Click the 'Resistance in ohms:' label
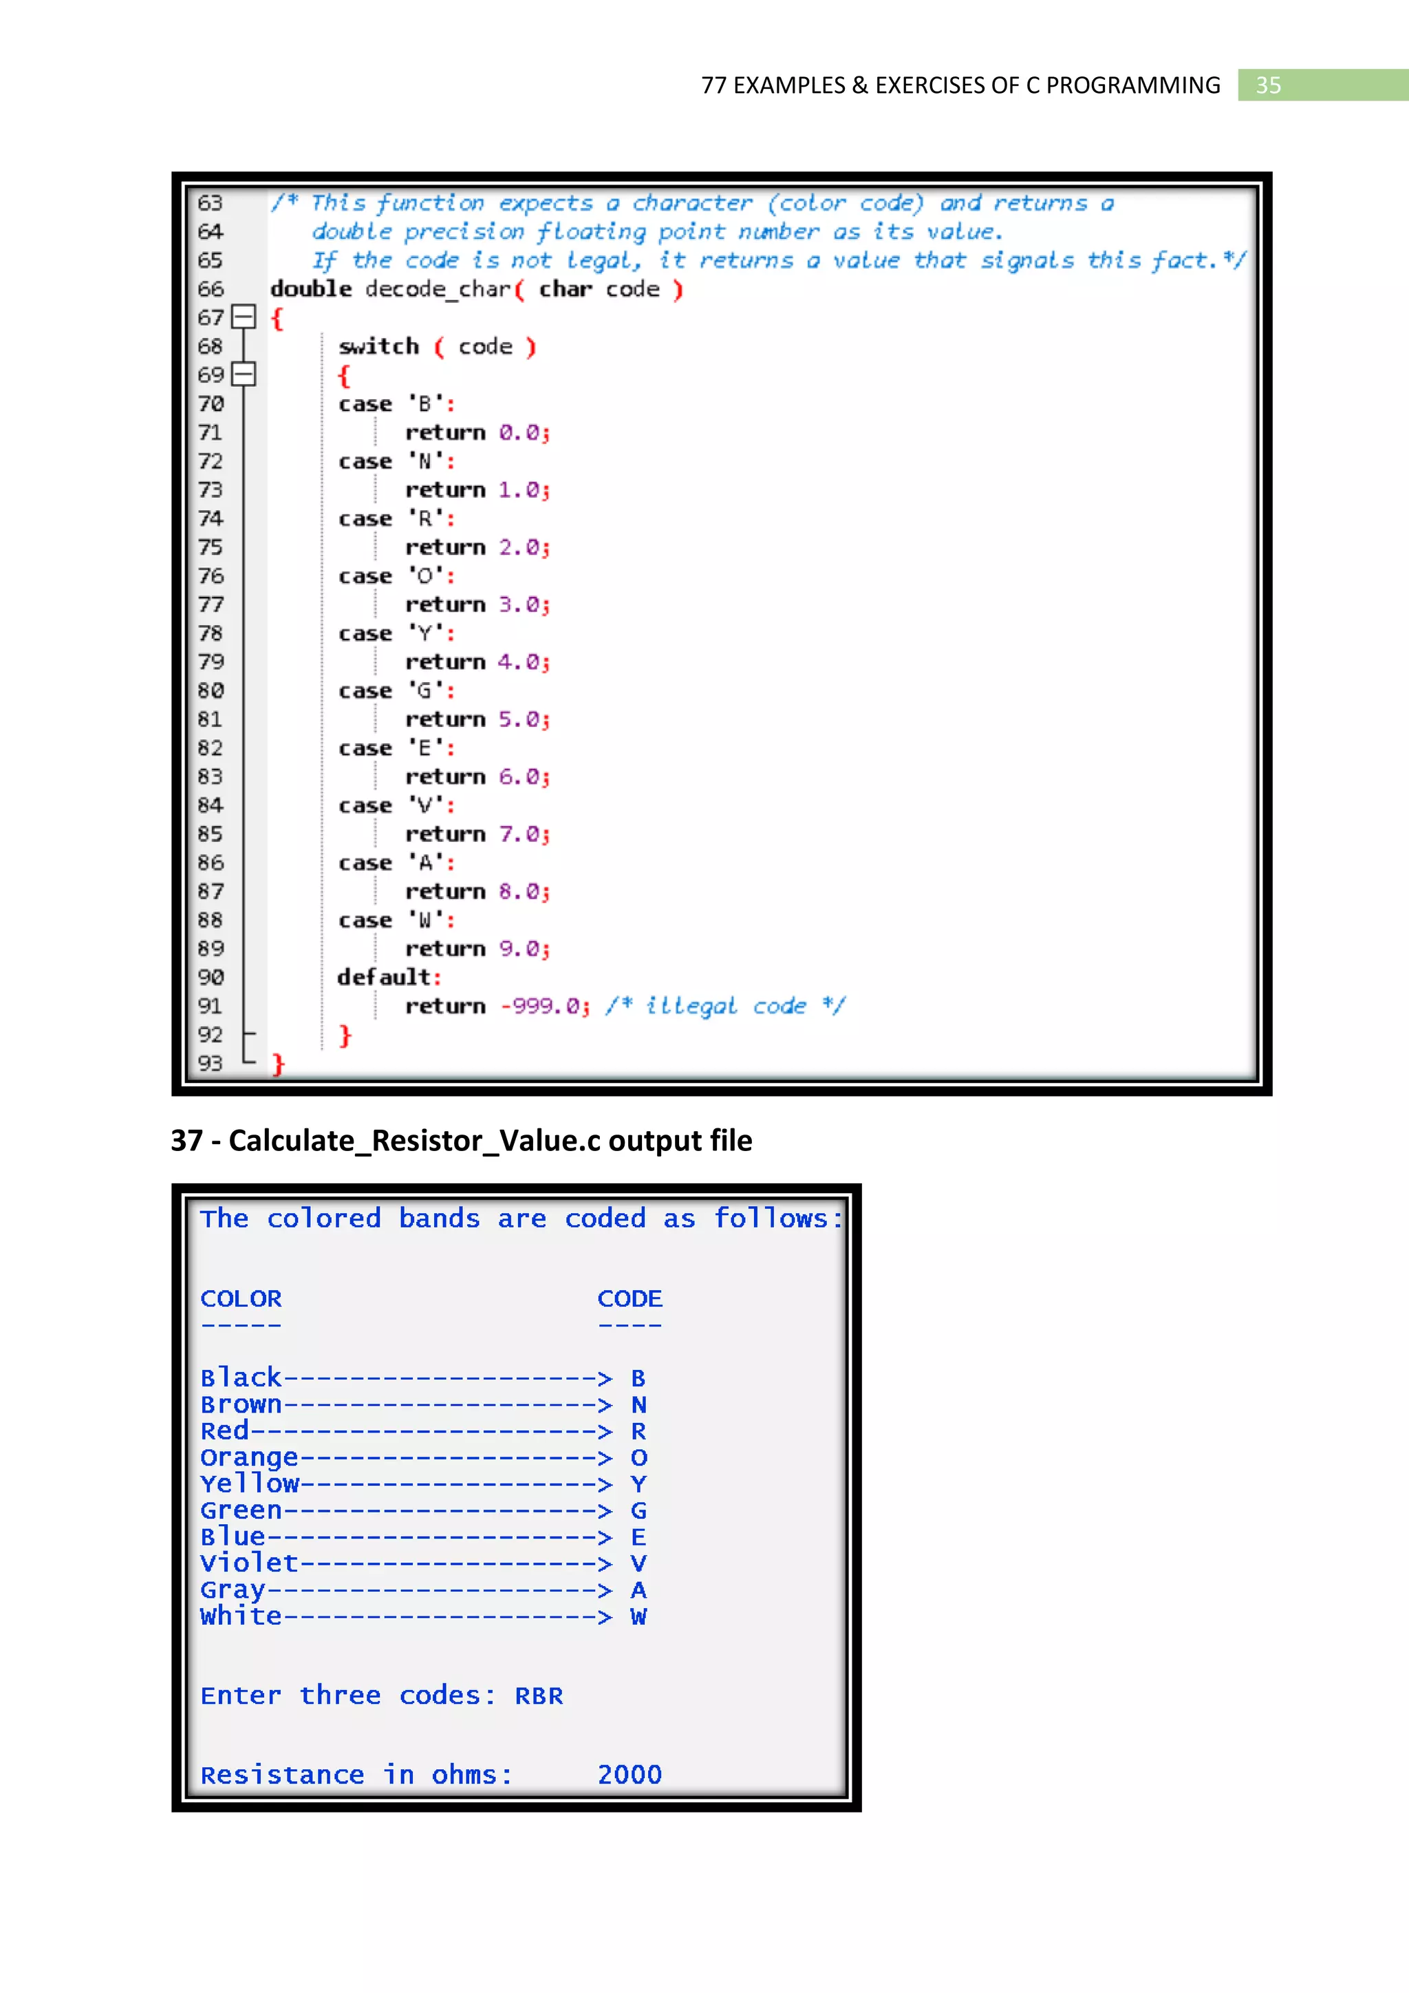 tap(356, 1774)
